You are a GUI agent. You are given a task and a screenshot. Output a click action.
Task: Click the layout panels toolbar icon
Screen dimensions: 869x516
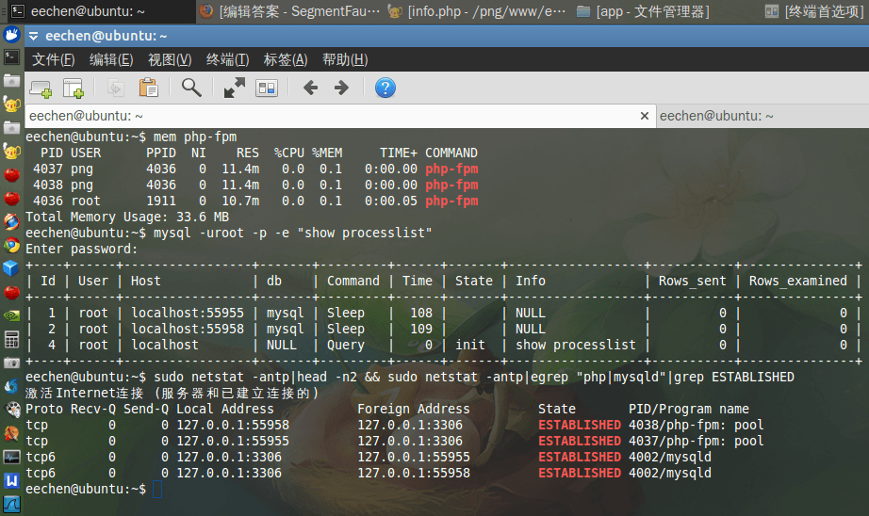[267, 88]
